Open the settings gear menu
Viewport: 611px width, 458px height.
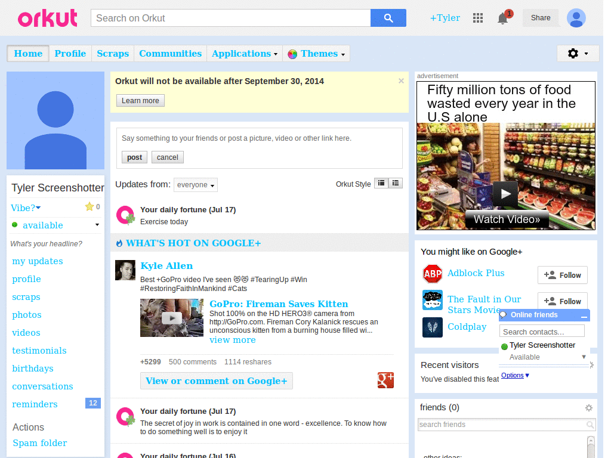[x=578, y=53]
